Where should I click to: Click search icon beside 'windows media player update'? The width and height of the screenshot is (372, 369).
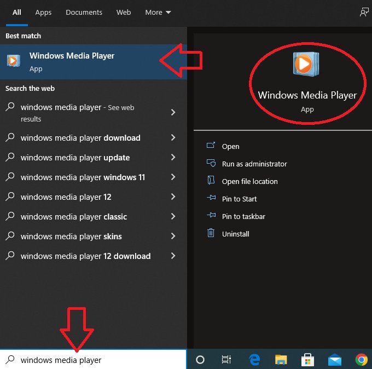tap(10, 157)
